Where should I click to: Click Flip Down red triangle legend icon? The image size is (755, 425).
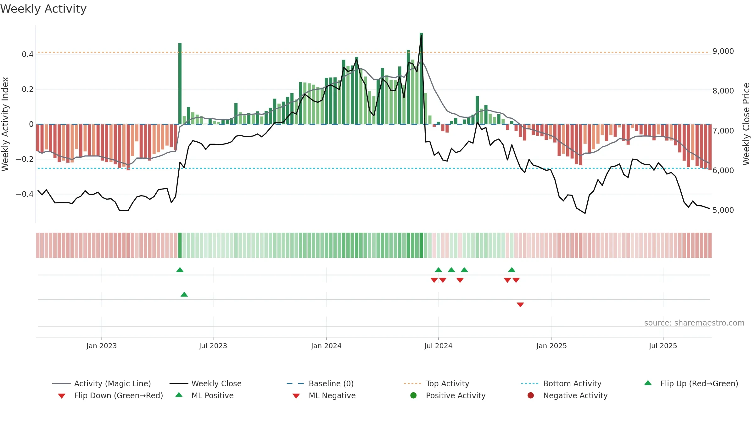62,396
